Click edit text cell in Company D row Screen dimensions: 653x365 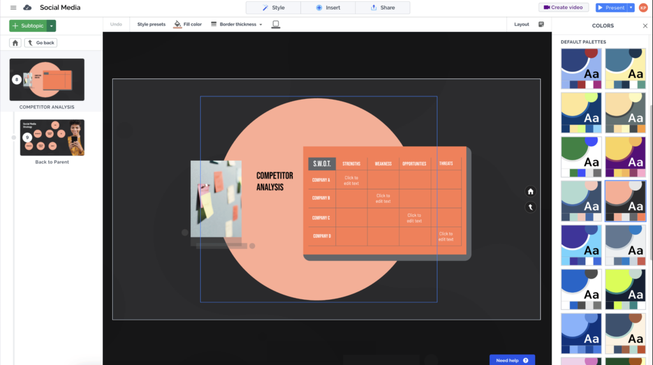[x=446, y=236]
